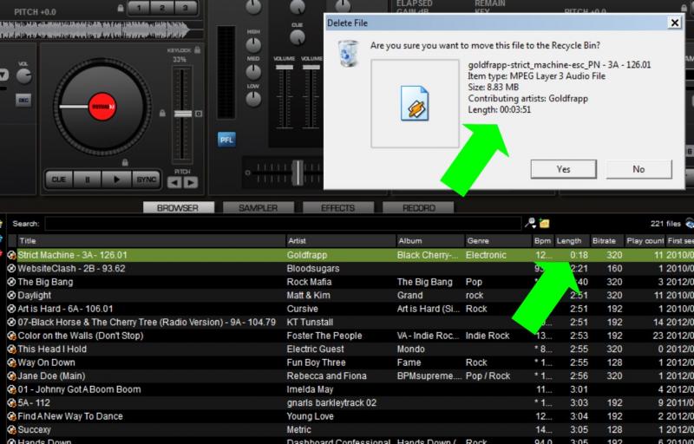Click the 5A - 112 track icon
The width and height of the screenshot is (694, 444).
tap(12, 403)
